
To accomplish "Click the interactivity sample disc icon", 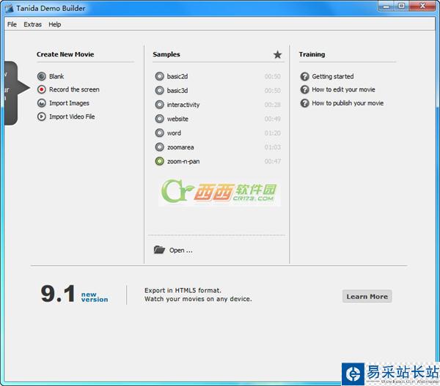I will point(159,105).
